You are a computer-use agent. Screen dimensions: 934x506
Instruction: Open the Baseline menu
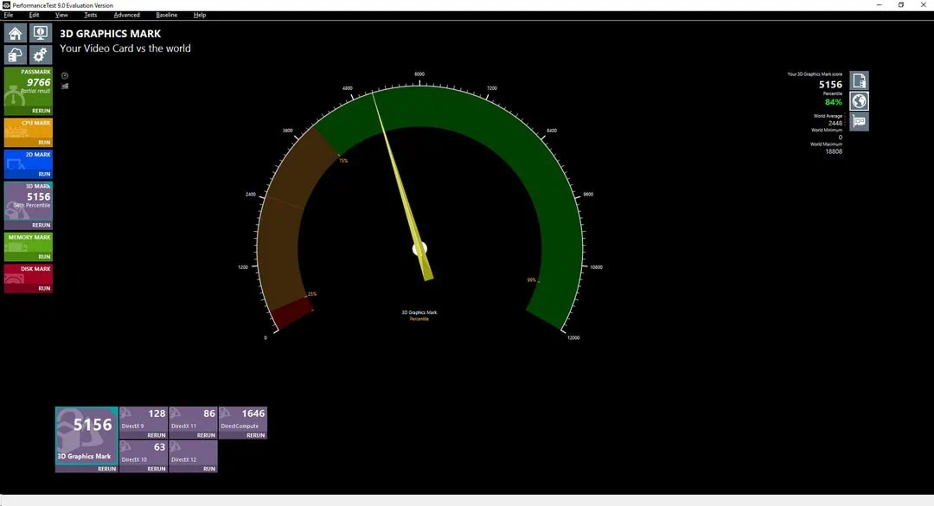167,15
